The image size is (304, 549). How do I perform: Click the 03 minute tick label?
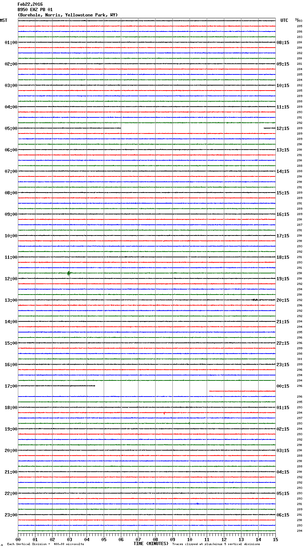[x=69, y=540]
